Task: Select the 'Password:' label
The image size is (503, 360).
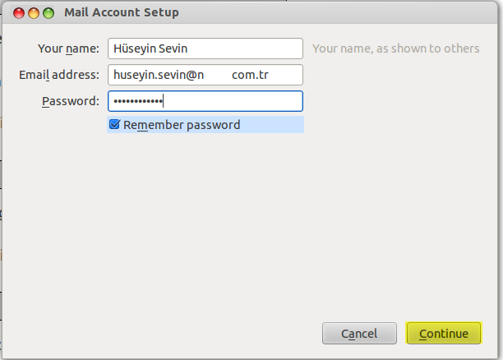Action: [x=71, y=101]
